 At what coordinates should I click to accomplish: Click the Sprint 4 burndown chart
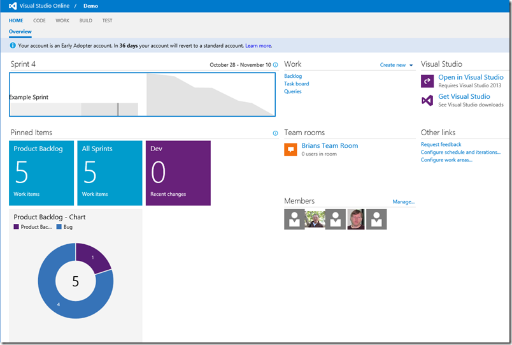tap(210, 95)
